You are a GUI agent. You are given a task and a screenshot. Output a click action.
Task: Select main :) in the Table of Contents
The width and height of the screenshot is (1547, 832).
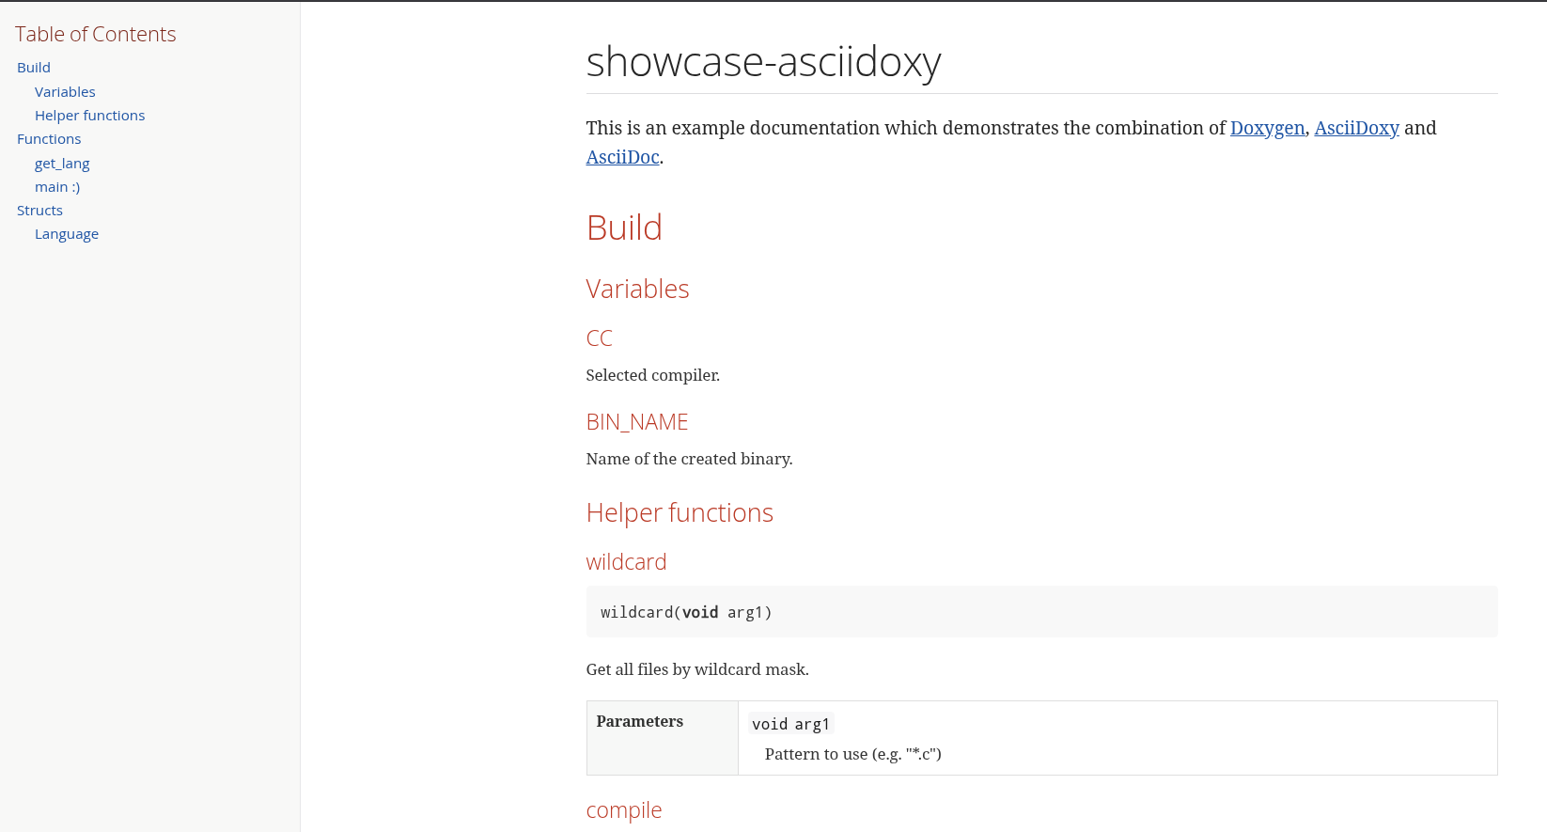[57, 186]
